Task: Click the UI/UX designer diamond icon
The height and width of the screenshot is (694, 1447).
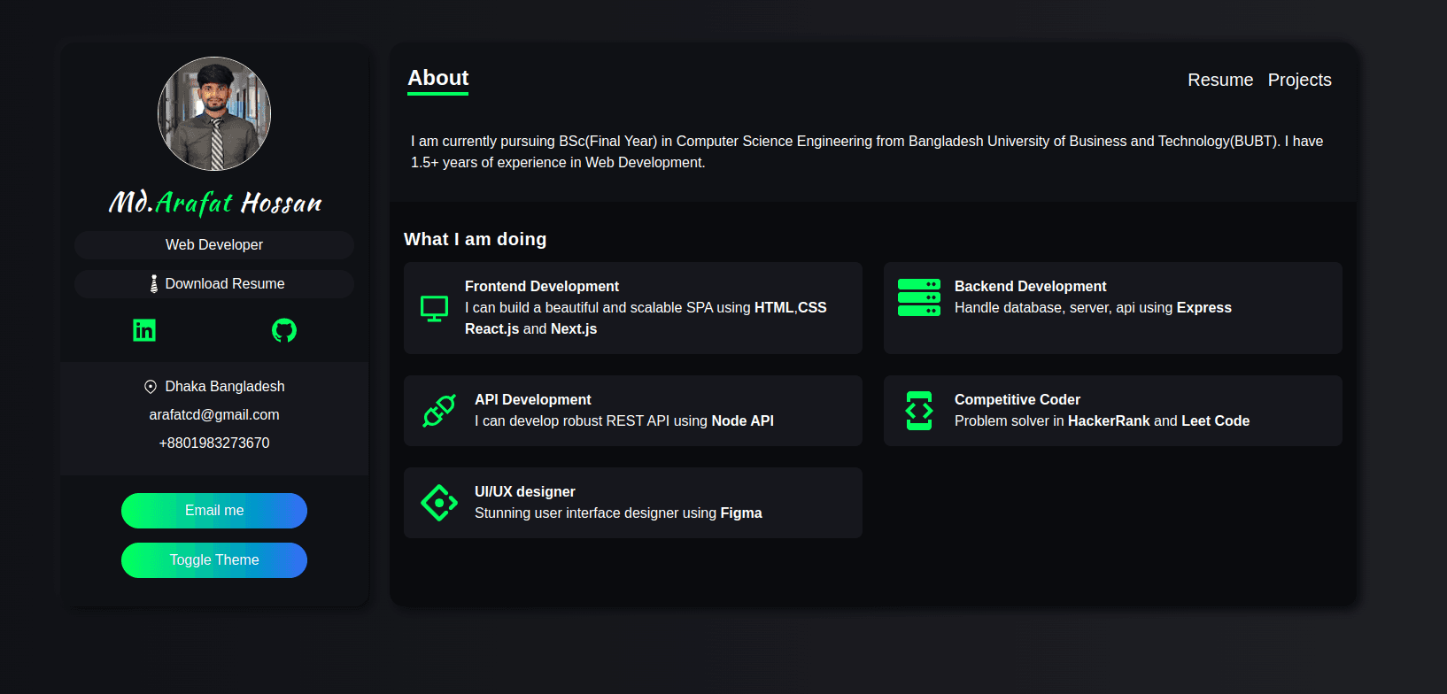Action: pos(439,503)
